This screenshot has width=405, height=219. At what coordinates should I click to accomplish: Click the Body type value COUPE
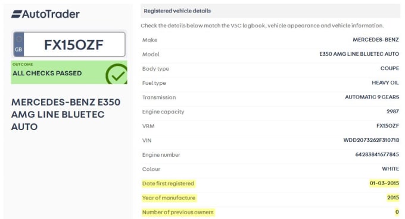(390, 68)
